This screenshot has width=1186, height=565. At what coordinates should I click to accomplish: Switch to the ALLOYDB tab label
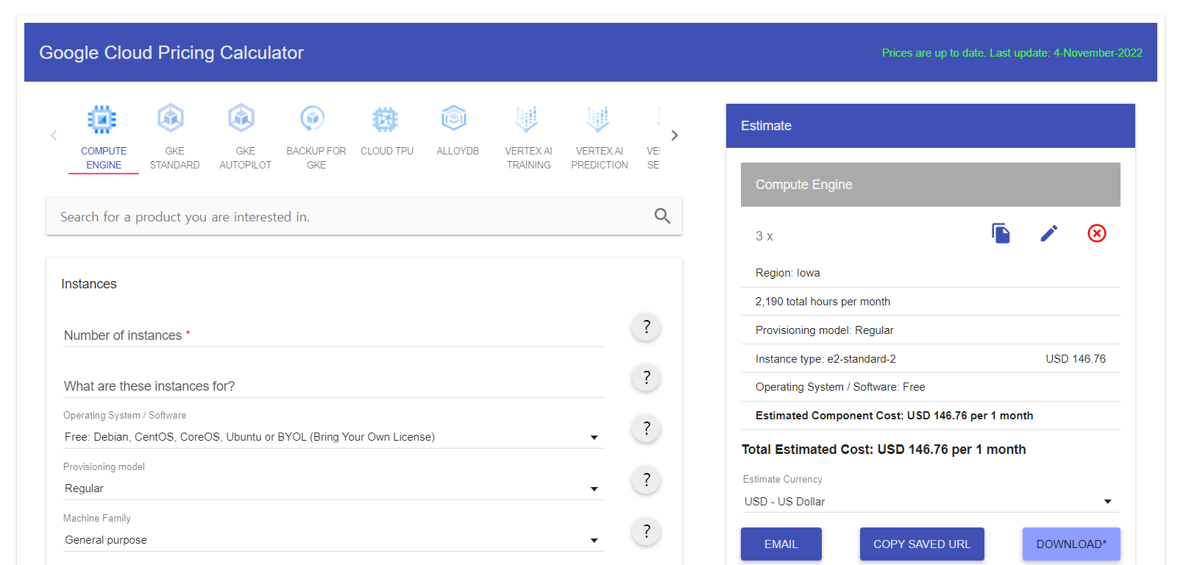[458, 151]
